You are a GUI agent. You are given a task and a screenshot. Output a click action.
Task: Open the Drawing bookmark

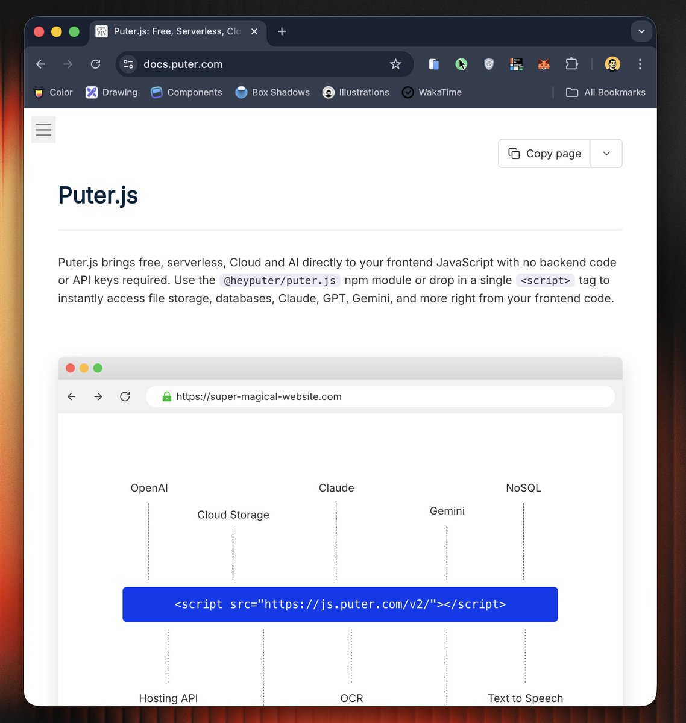pos(112,92)
